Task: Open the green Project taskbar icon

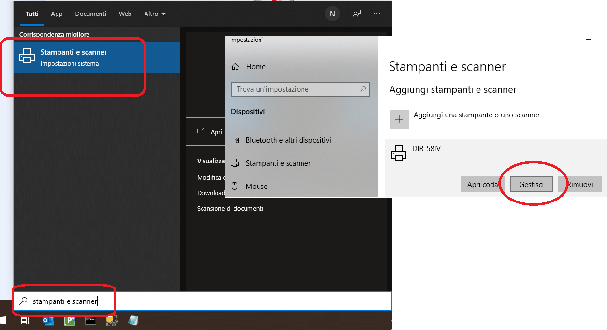Action: tap(70, 320)
